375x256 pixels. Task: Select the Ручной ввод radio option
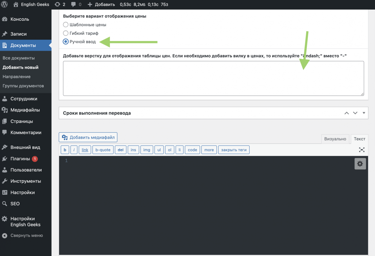tap(66, 41)
